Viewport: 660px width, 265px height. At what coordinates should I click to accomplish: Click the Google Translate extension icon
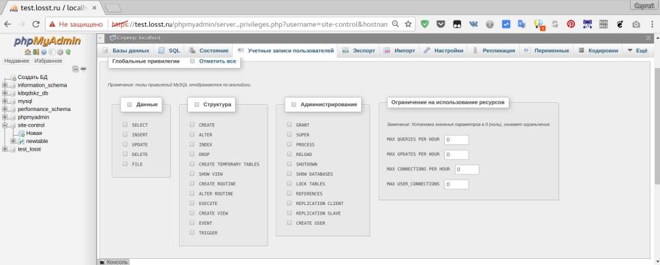click(522, 25)
